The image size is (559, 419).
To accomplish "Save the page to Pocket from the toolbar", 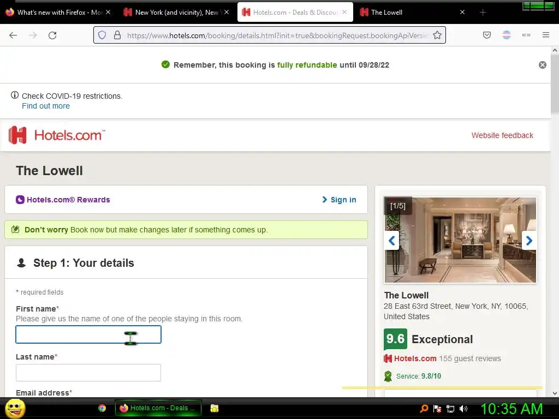I will [x=487, y=35].
